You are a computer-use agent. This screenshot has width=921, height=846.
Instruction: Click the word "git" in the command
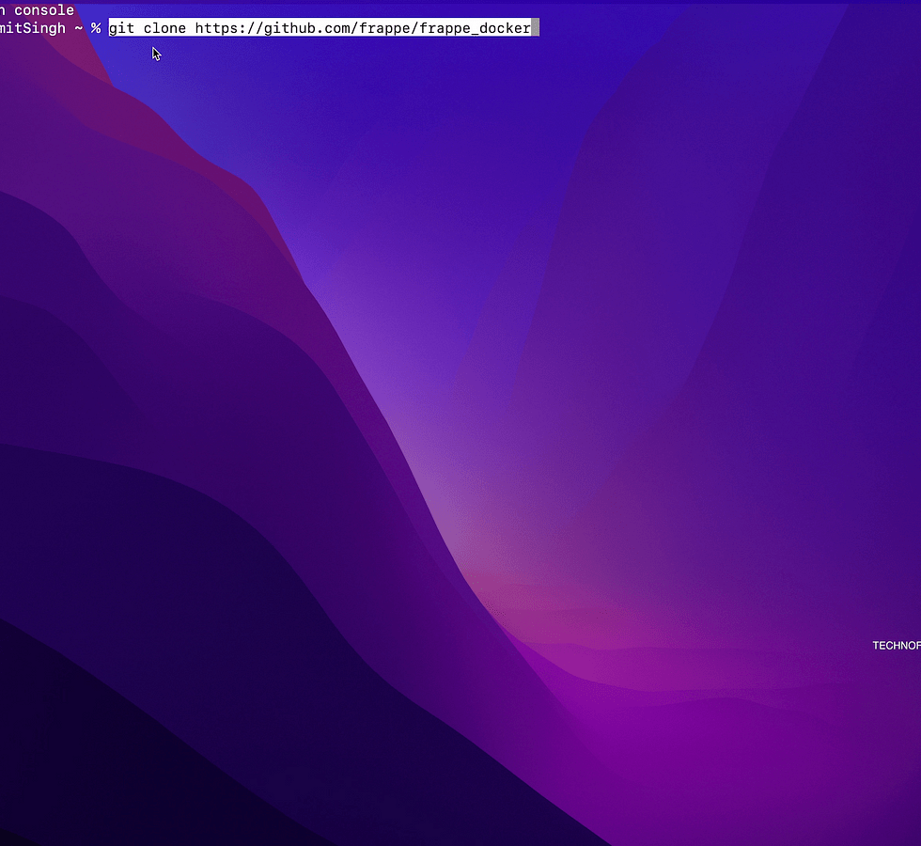(122, 28)
